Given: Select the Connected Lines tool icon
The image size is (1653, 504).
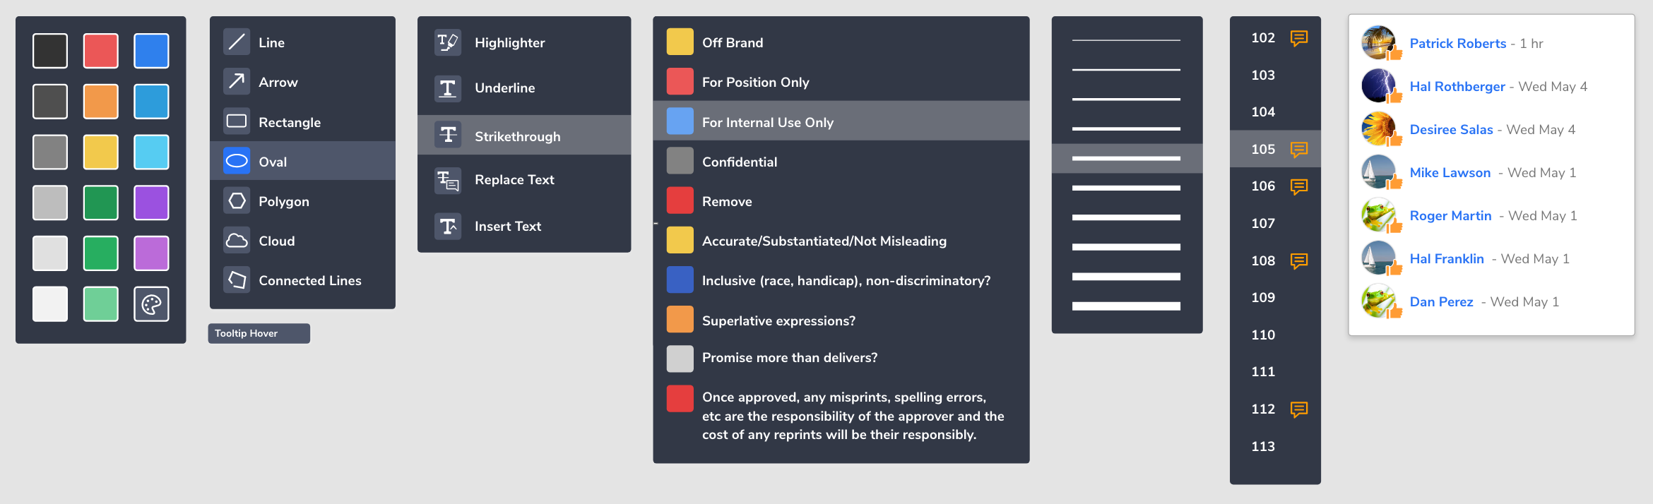Looking at the screenshot, I should point(237,280).
